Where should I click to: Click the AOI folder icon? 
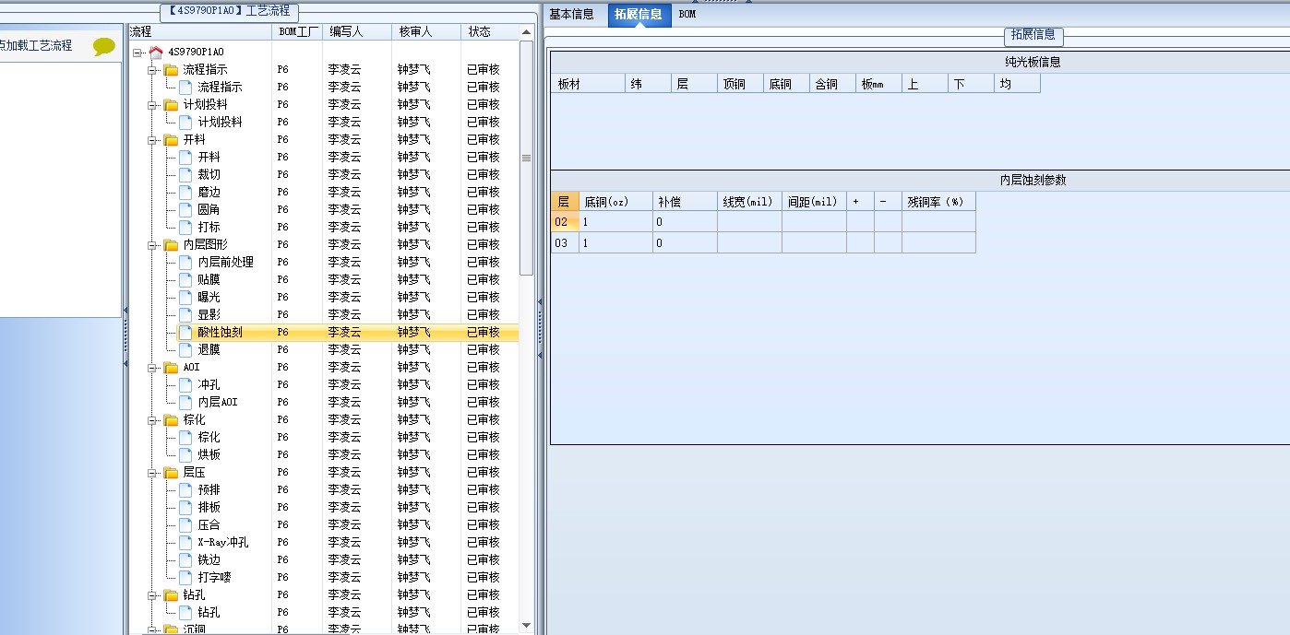[x=171, y=368]
